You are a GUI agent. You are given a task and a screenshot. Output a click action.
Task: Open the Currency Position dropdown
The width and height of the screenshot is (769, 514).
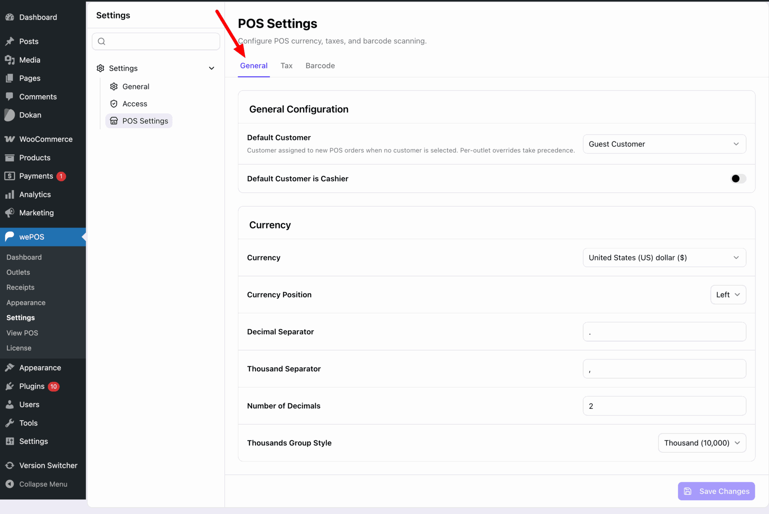pyautogui.click(x=728, y=295)
